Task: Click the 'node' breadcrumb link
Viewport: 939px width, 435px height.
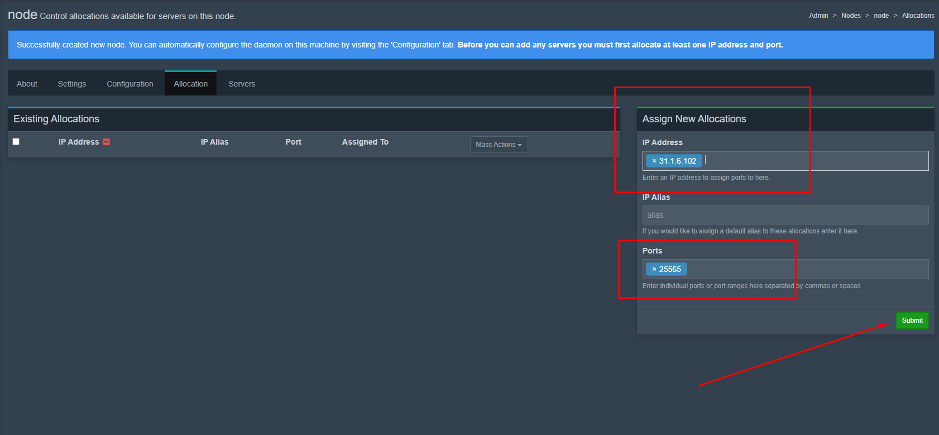Action: coord(881,16)
